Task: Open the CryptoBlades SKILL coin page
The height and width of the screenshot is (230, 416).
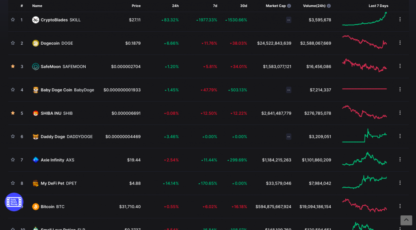Action: (61, 20)
